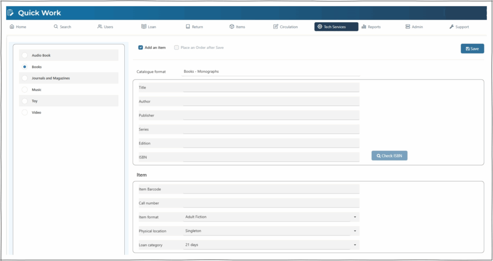Click into the Title input field
493x261 pixels.
(x=271, y=88)
